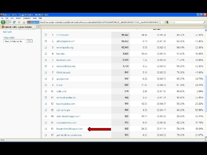207x155 pixels.
Task: Click the Reload page icon
Action: 14,22
